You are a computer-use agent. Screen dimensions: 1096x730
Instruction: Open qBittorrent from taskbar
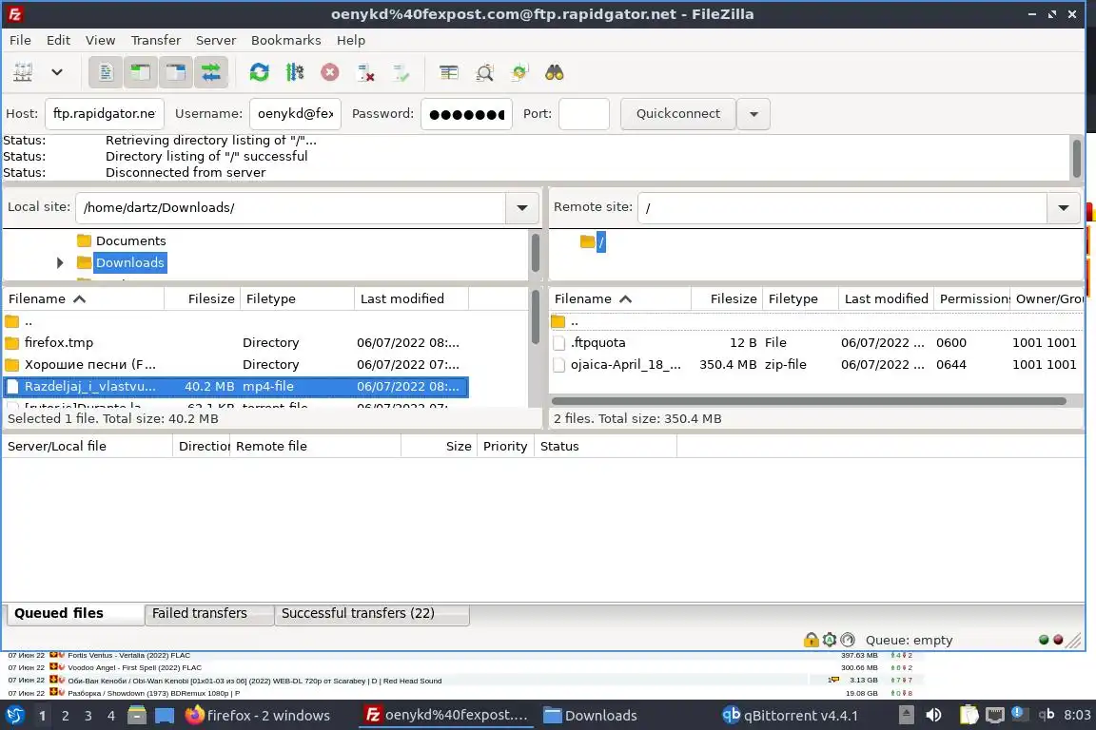coord(790,716)
